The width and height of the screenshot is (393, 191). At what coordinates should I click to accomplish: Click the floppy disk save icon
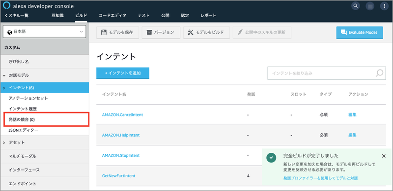104,32
